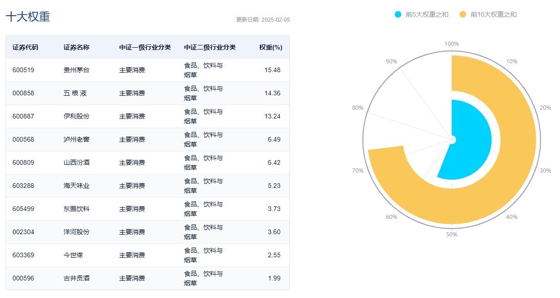Select security code 002304

click(23, 232)
